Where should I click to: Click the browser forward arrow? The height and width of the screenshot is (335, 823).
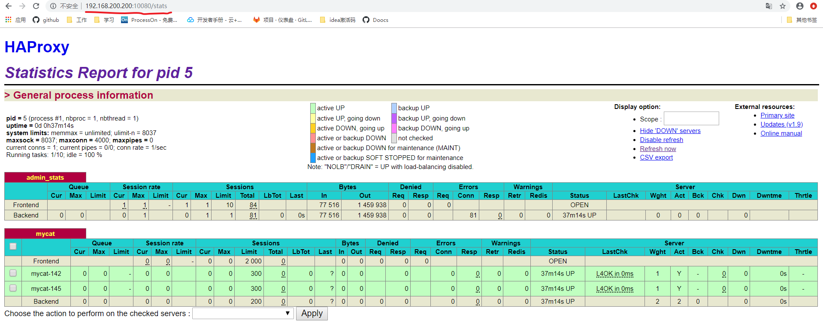pyautogui.click(x=22, y=6)
